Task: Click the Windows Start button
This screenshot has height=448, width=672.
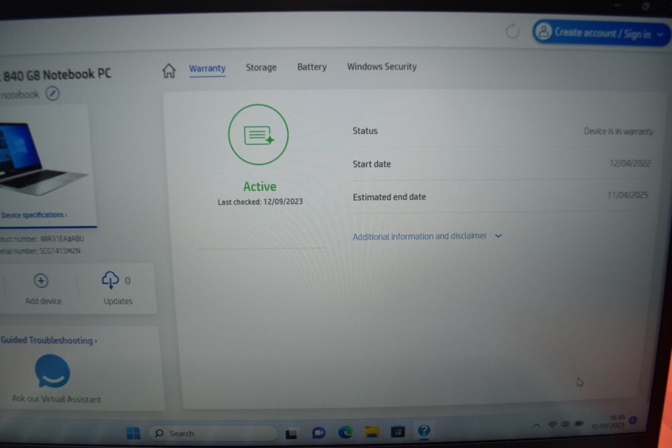Action: (x=133, y=433)
